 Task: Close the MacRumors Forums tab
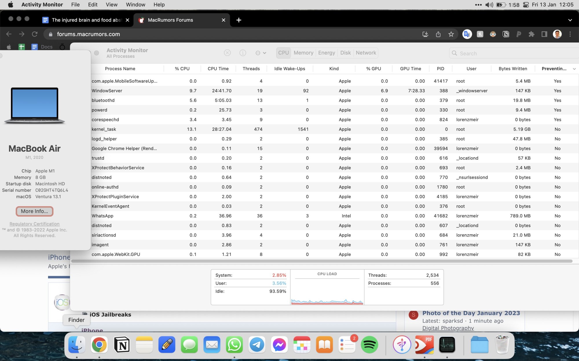coord(223,20)
